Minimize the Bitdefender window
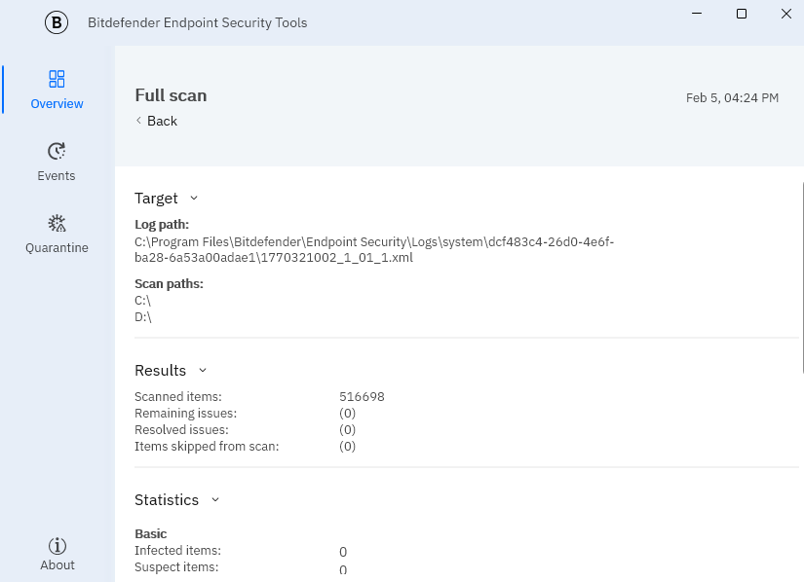Screen dimensions: 804x582 coord(697,14)
